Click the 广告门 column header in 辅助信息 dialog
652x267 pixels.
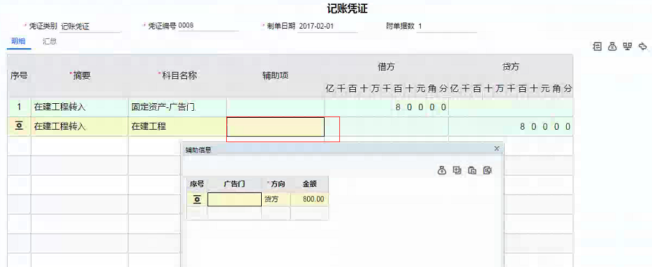[235, 184]
